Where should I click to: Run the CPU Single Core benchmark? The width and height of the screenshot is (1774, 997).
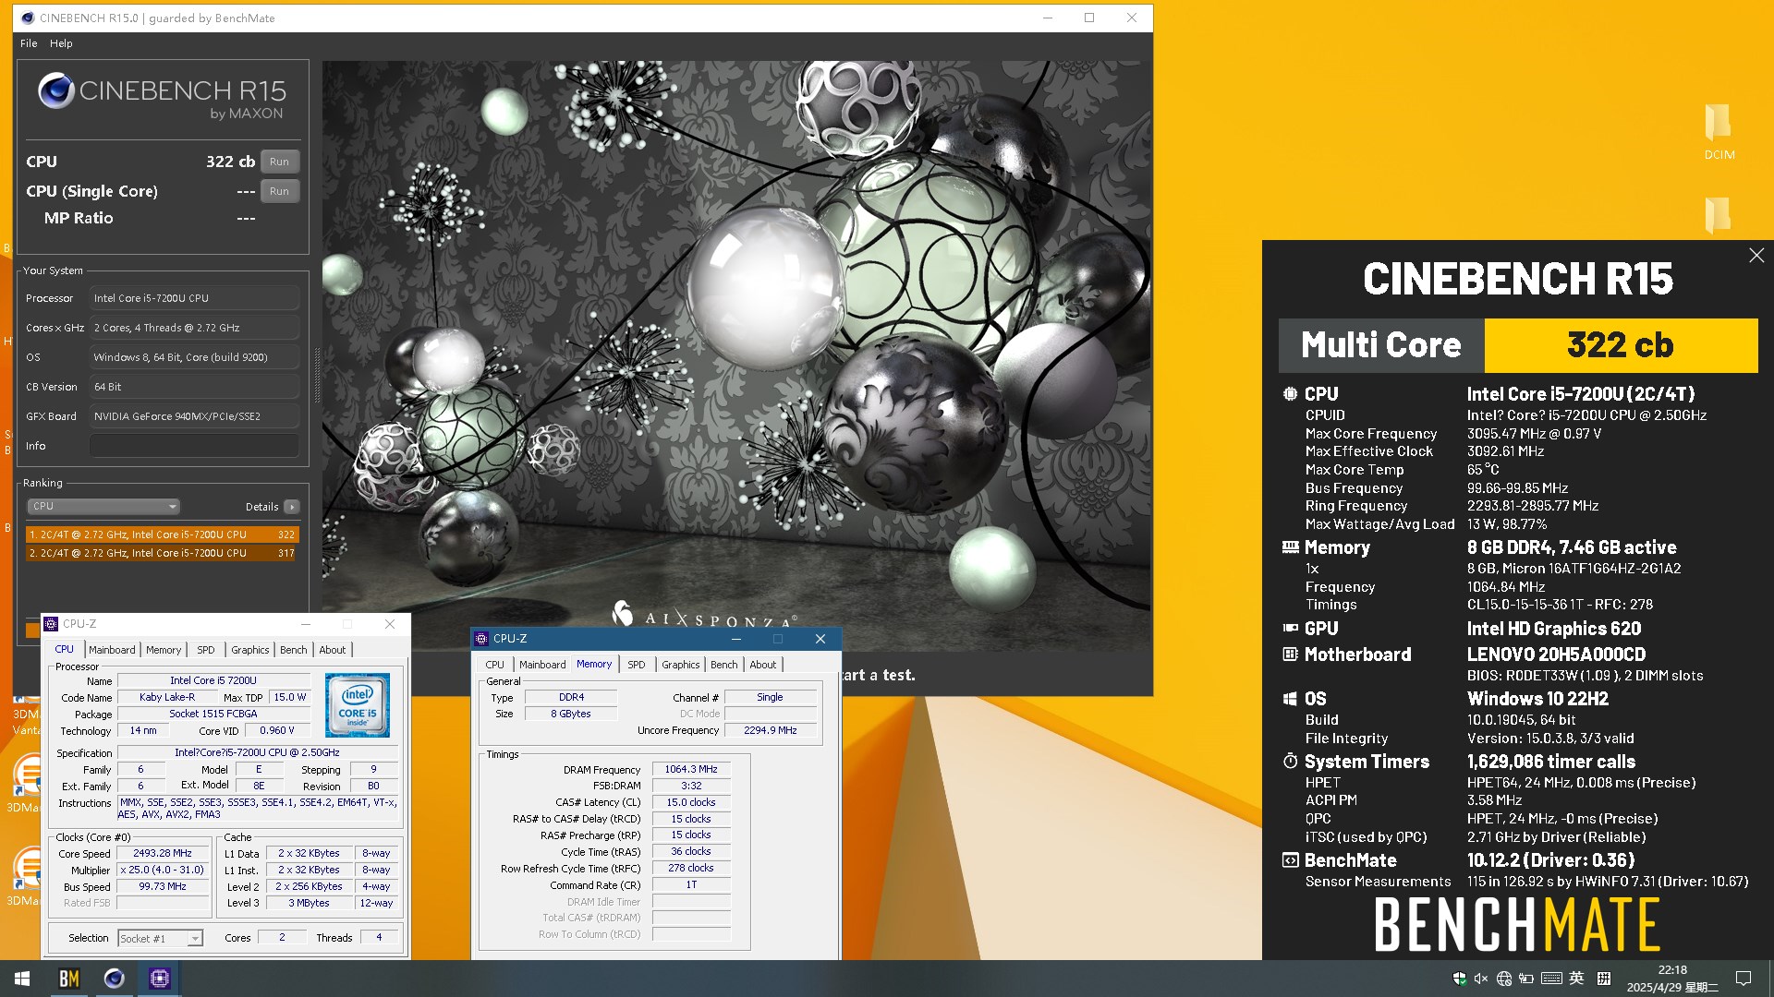(279, 191)
